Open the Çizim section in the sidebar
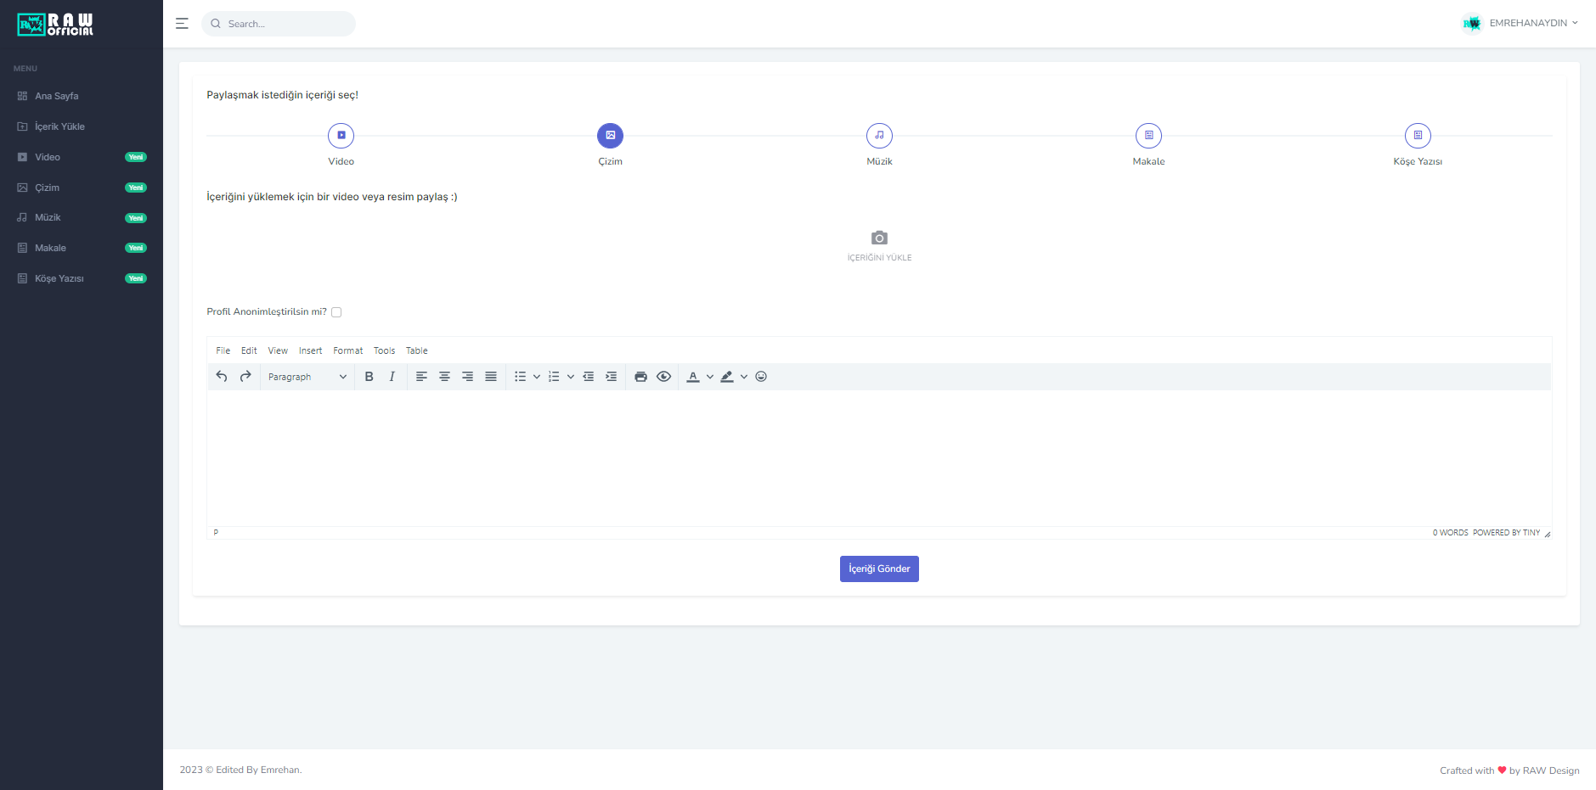Image resolution: width=1596 pixels, height=790 pixels. [47, 187]
